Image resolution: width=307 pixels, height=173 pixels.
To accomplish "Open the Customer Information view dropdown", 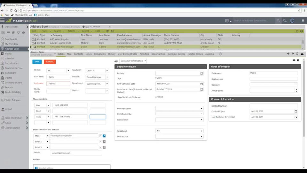I will coord(133,61).
